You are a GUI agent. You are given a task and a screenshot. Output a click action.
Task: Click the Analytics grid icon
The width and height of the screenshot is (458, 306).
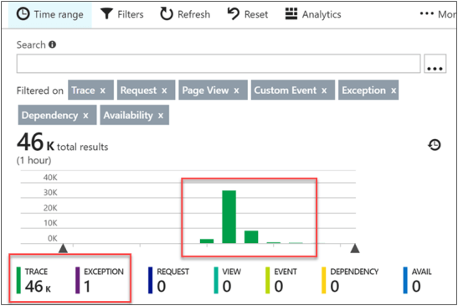click(291, 13)
